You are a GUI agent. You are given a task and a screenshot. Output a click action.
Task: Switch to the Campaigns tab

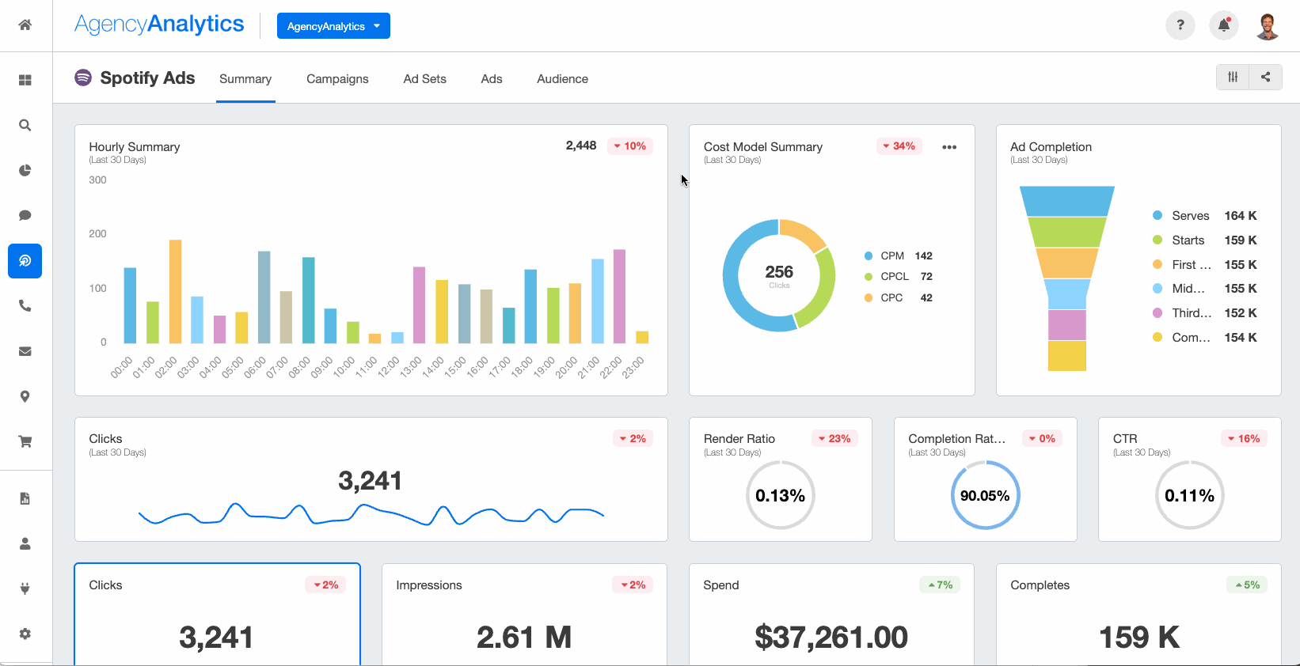pos(337,79)
